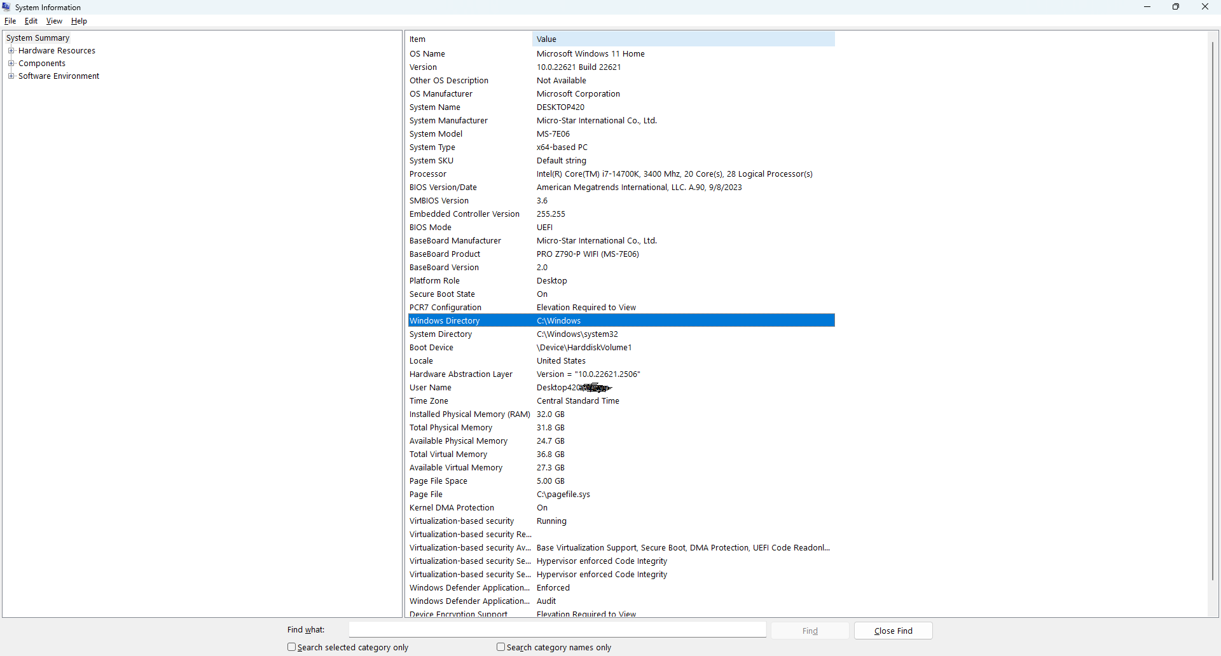
Task: Select the System Directory row
Action: (621, 334)
